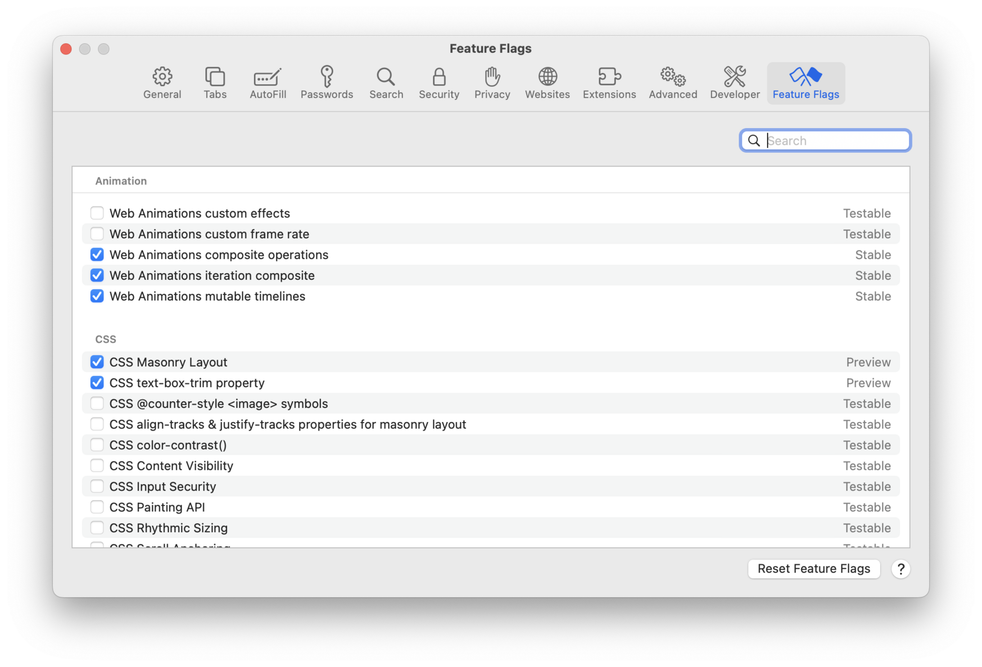Enable Web Animations custom effects checkbox
Image resolution: width=982 pixels, height=667 pixels.
pos(97,213)
